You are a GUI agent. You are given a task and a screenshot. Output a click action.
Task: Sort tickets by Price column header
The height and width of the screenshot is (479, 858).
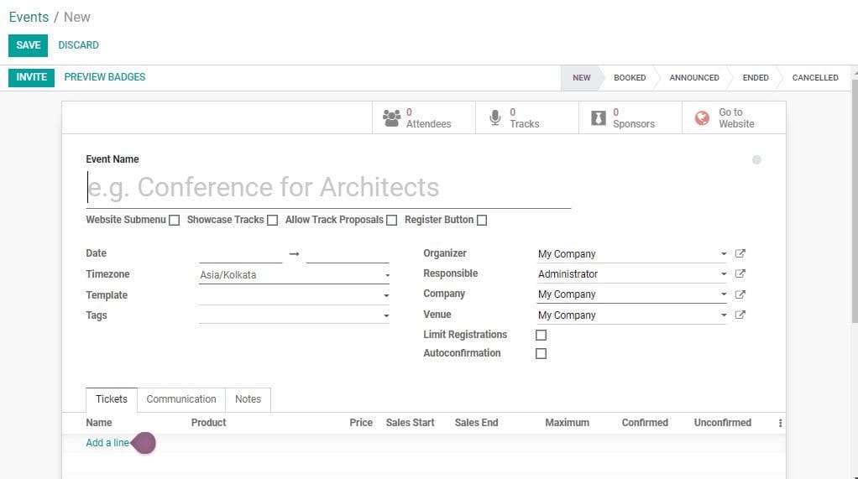[x=361, y=423]
